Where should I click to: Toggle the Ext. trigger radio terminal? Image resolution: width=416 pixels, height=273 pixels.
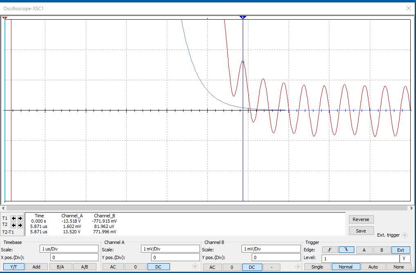tap(405, 235)
